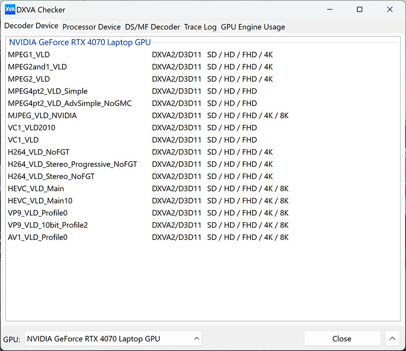Close the window via title bar X
This screenshot has height=351, width=406.
390,10
